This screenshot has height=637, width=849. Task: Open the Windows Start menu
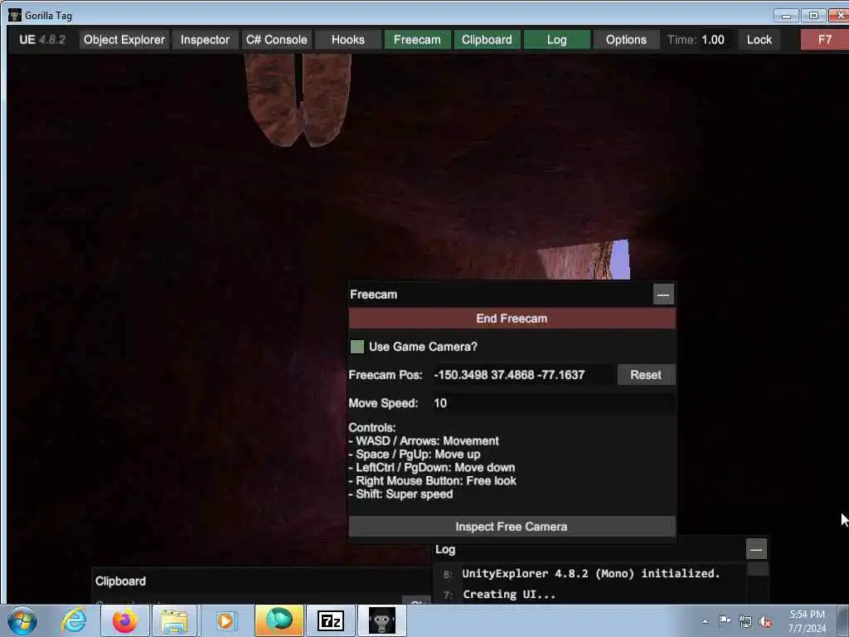pos(22,620)
